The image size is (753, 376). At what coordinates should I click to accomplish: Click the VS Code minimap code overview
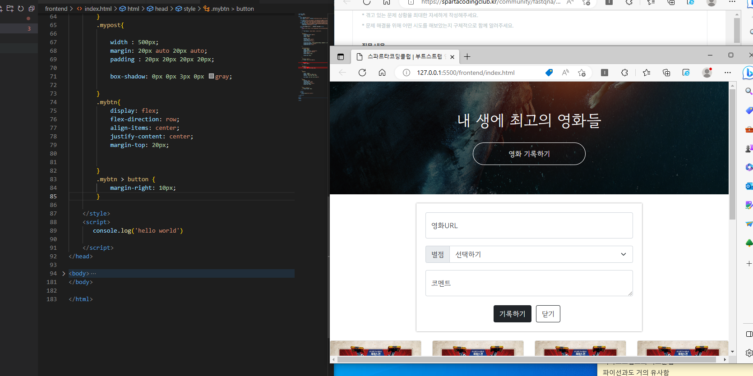[312, 56]
